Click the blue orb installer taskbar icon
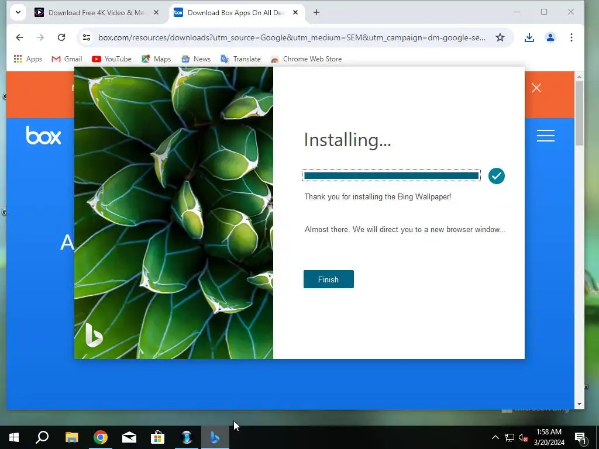599x449 pixels. (187, 437)
